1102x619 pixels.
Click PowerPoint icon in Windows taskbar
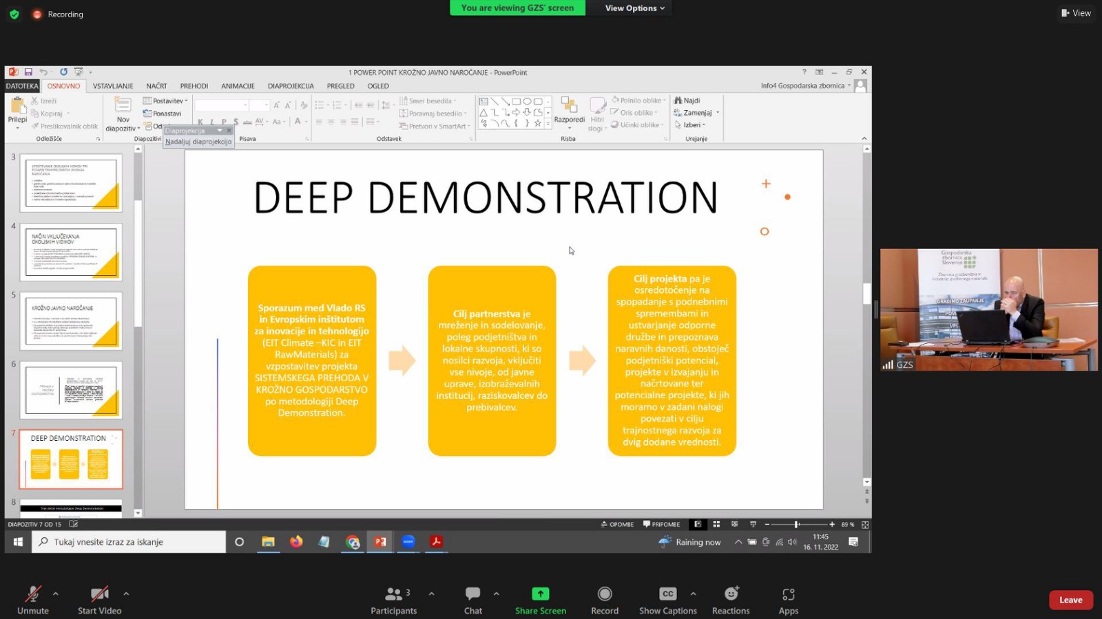point(380,542)
